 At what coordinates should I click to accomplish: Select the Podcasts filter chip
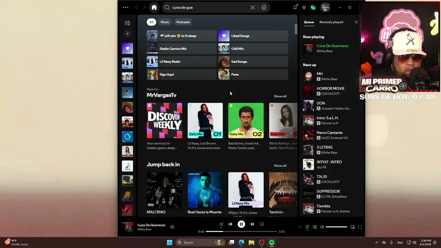click(x=183, y=22)
